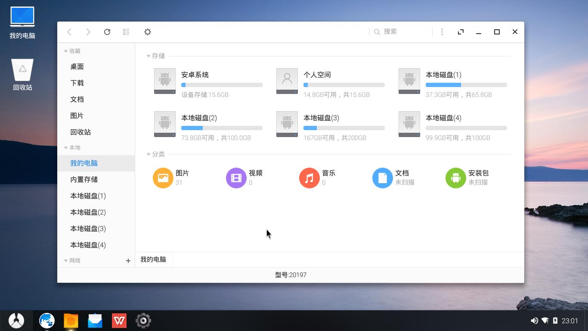
Task: Open the 安装包 category icon
Action: pyautogui.click(x=455, y=178)
